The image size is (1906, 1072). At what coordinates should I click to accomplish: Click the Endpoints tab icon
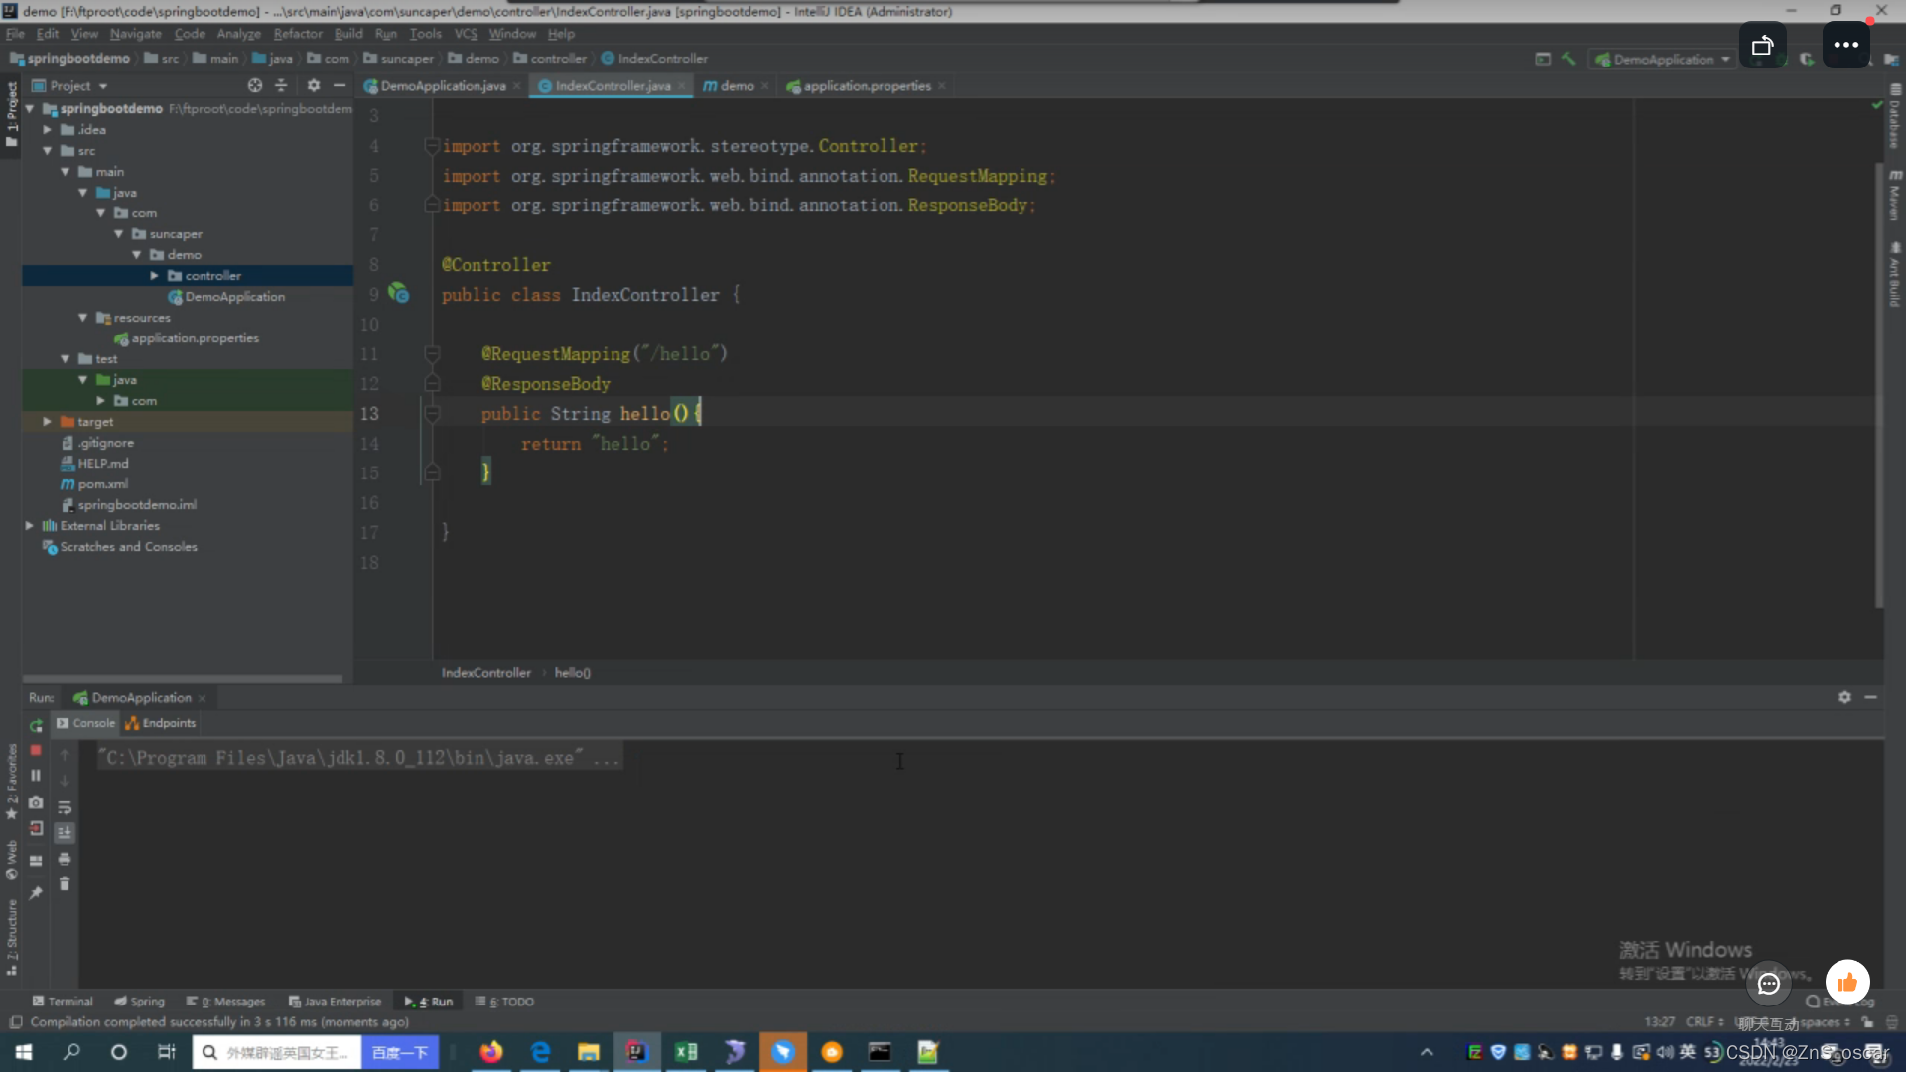[x=131, y=722]
